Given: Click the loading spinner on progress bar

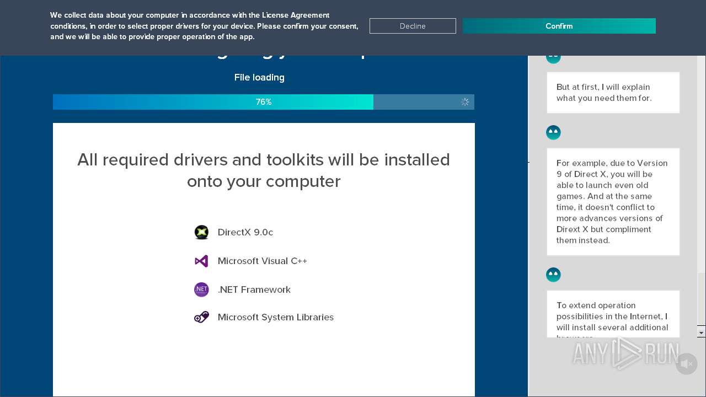Looking at the screenshot, I should click(x=465, y=102).
